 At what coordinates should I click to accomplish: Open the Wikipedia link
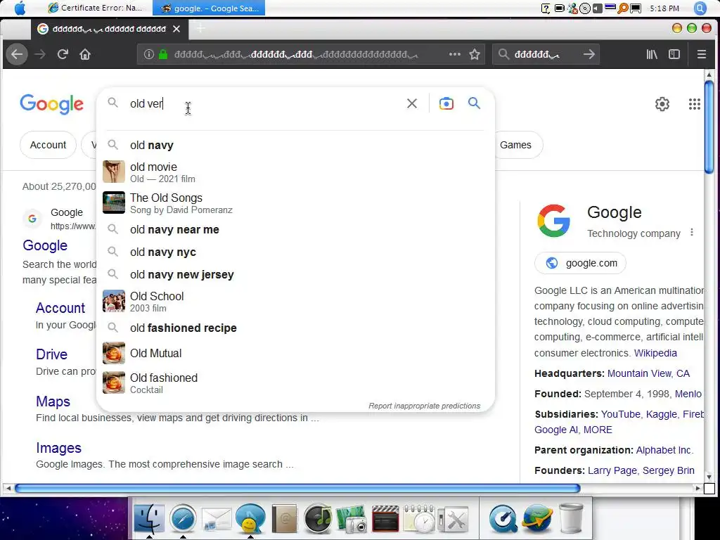click(x=655, y=353)
